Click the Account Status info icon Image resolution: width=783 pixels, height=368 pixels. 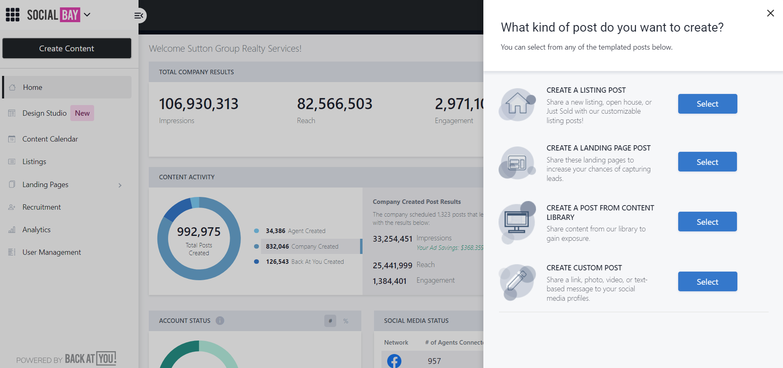(x=220, y=321)
